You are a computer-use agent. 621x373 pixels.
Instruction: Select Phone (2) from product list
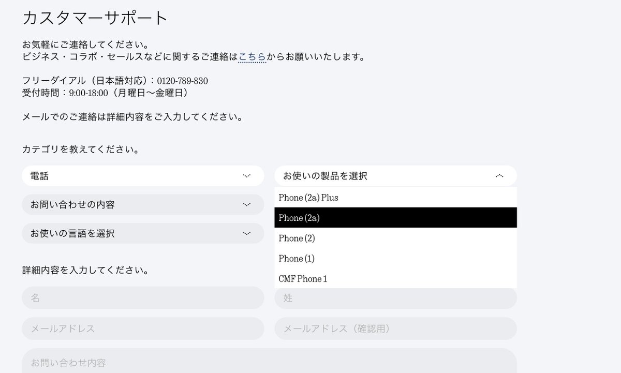pos(395,238)
